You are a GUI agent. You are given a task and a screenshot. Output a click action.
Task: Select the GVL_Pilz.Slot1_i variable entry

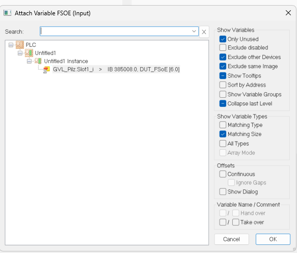coord(116,69)
